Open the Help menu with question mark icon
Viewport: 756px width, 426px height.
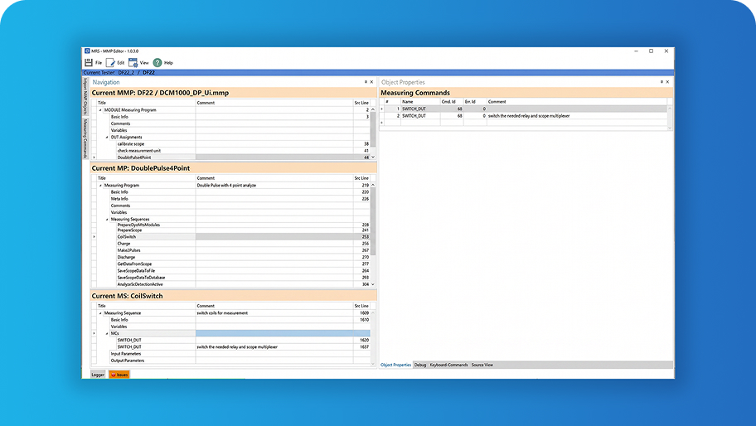pyautogui.click(x=163, y=63)
